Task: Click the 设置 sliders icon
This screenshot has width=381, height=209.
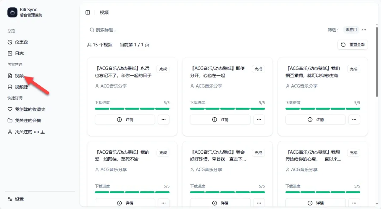Action: coord(10,199)
